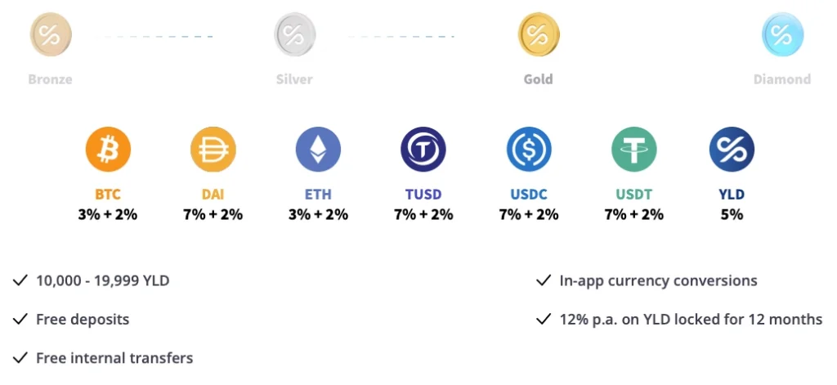This screenshot has width=837, height=385.
Task: Click the Tether USDT logo
Action: 633,150
